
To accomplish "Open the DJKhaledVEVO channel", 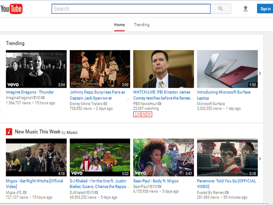I will (x=82, y=192).
